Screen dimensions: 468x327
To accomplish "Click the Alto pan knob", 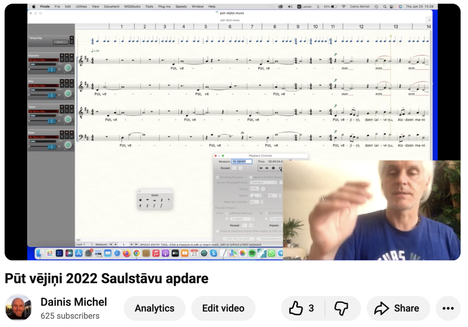I will coord(68,94).
